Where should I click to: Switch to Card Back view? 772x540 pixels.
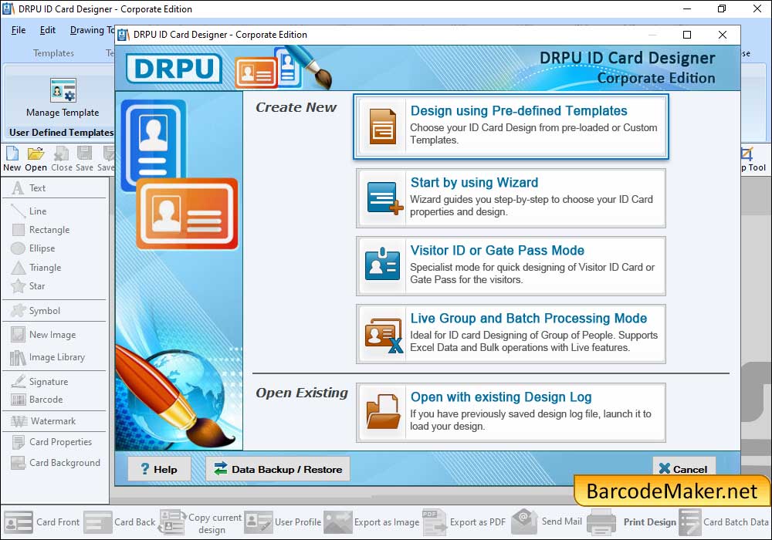120,521
